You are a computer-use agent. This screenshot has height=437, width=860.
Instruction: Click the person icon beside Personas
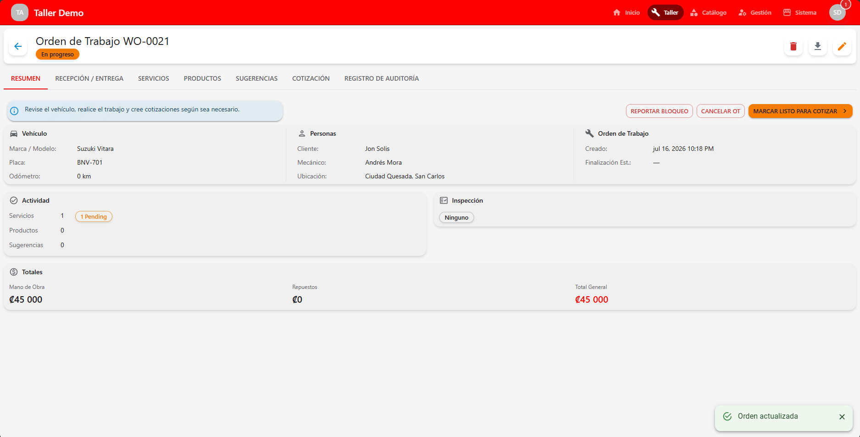pos(302,133)
